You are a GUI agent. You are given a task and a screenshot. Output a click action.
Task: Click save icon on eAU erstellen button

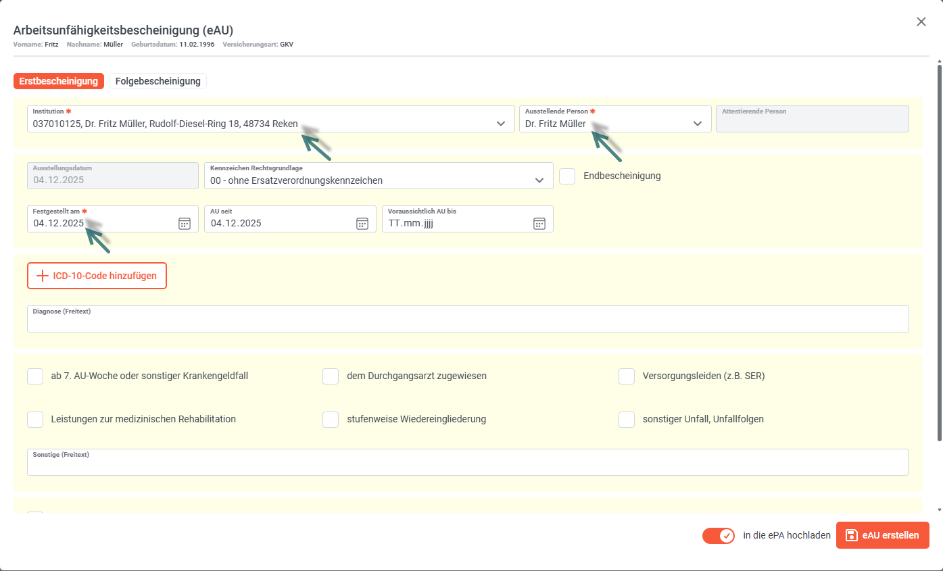tap(852, 535)
